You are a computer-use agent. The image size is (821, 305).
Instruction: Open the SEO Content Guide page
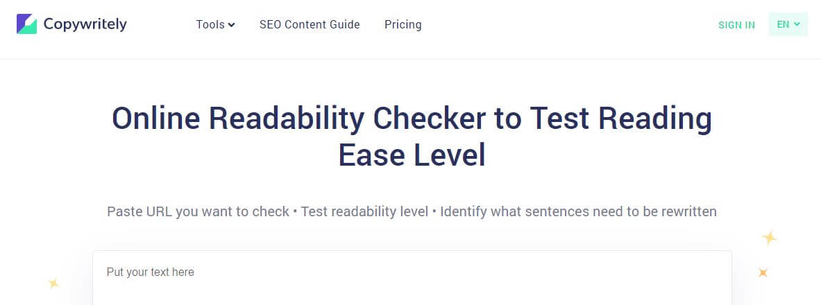click(310, 25)
